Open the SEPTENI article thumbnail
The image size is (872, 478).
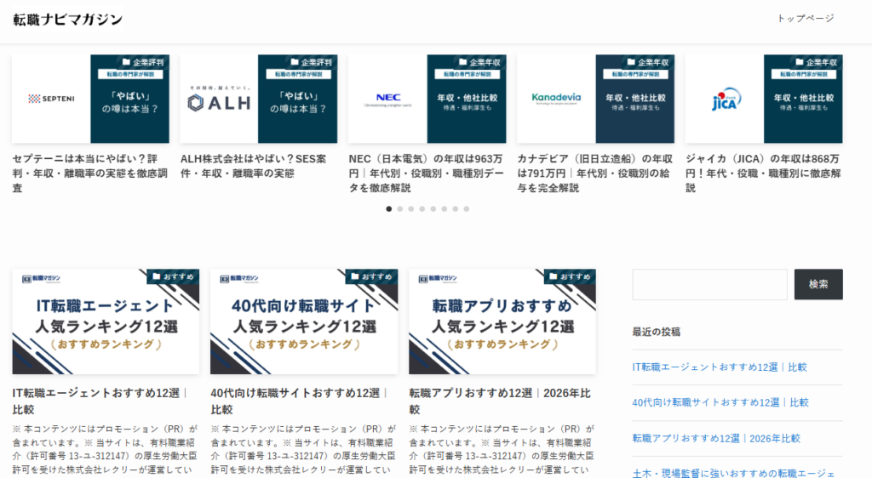pos(90,99)
